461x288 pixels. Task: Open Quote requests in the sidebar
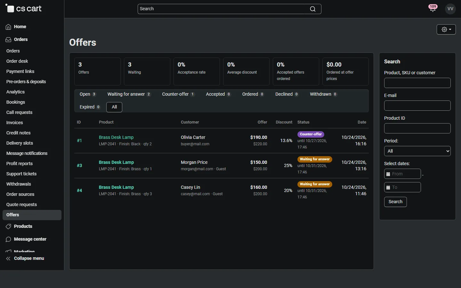point(21,204)
